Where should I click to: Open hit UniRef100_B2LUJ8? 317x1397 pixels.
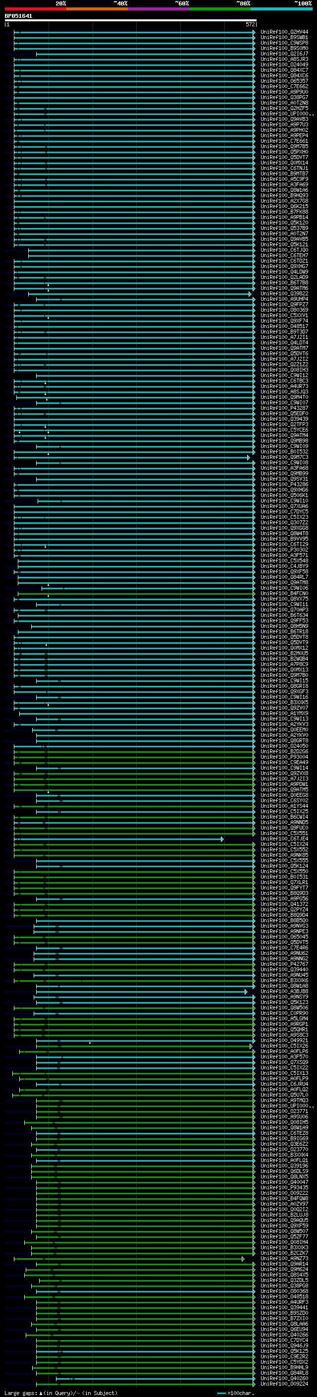click(x=284, y=1215)
